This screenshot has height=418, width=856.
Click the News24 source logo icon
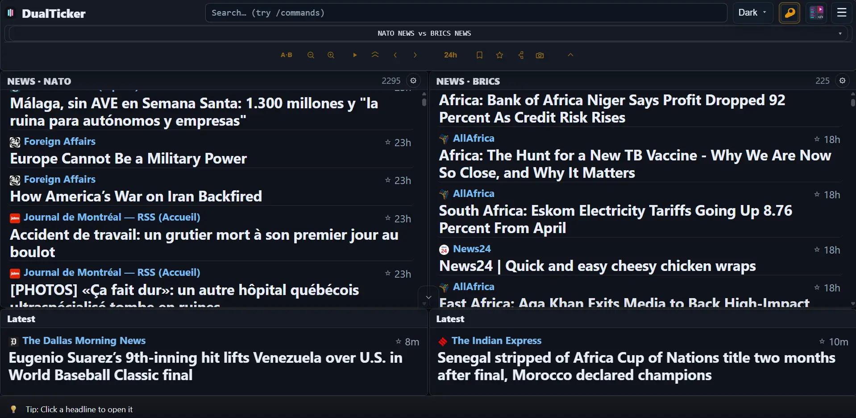[444, 250]
